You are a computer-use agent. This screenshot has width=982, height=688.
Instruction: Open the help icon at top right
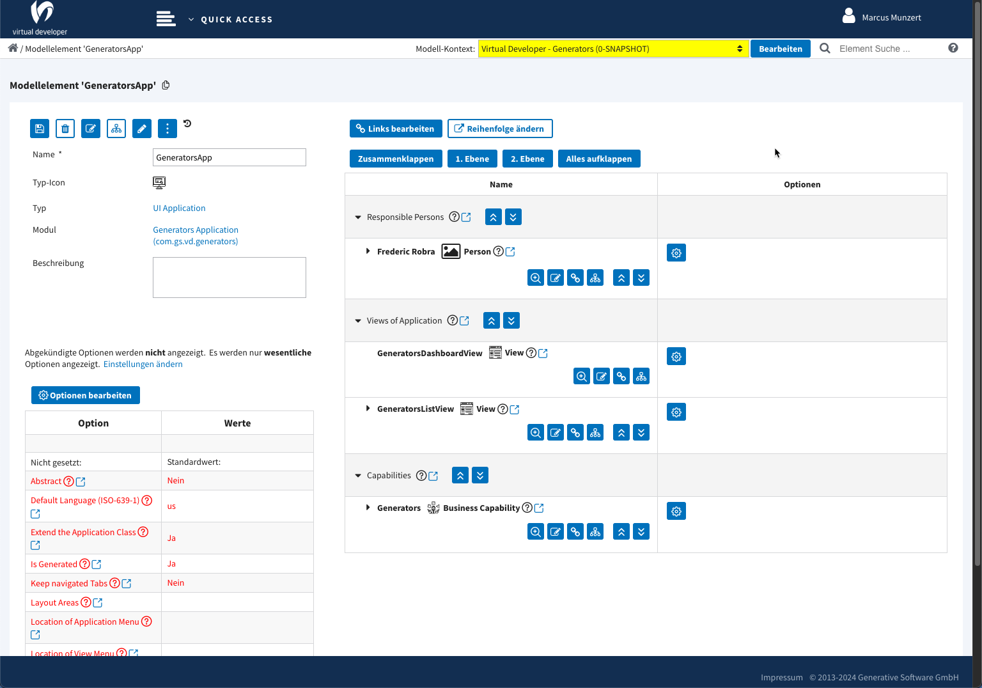953,48
